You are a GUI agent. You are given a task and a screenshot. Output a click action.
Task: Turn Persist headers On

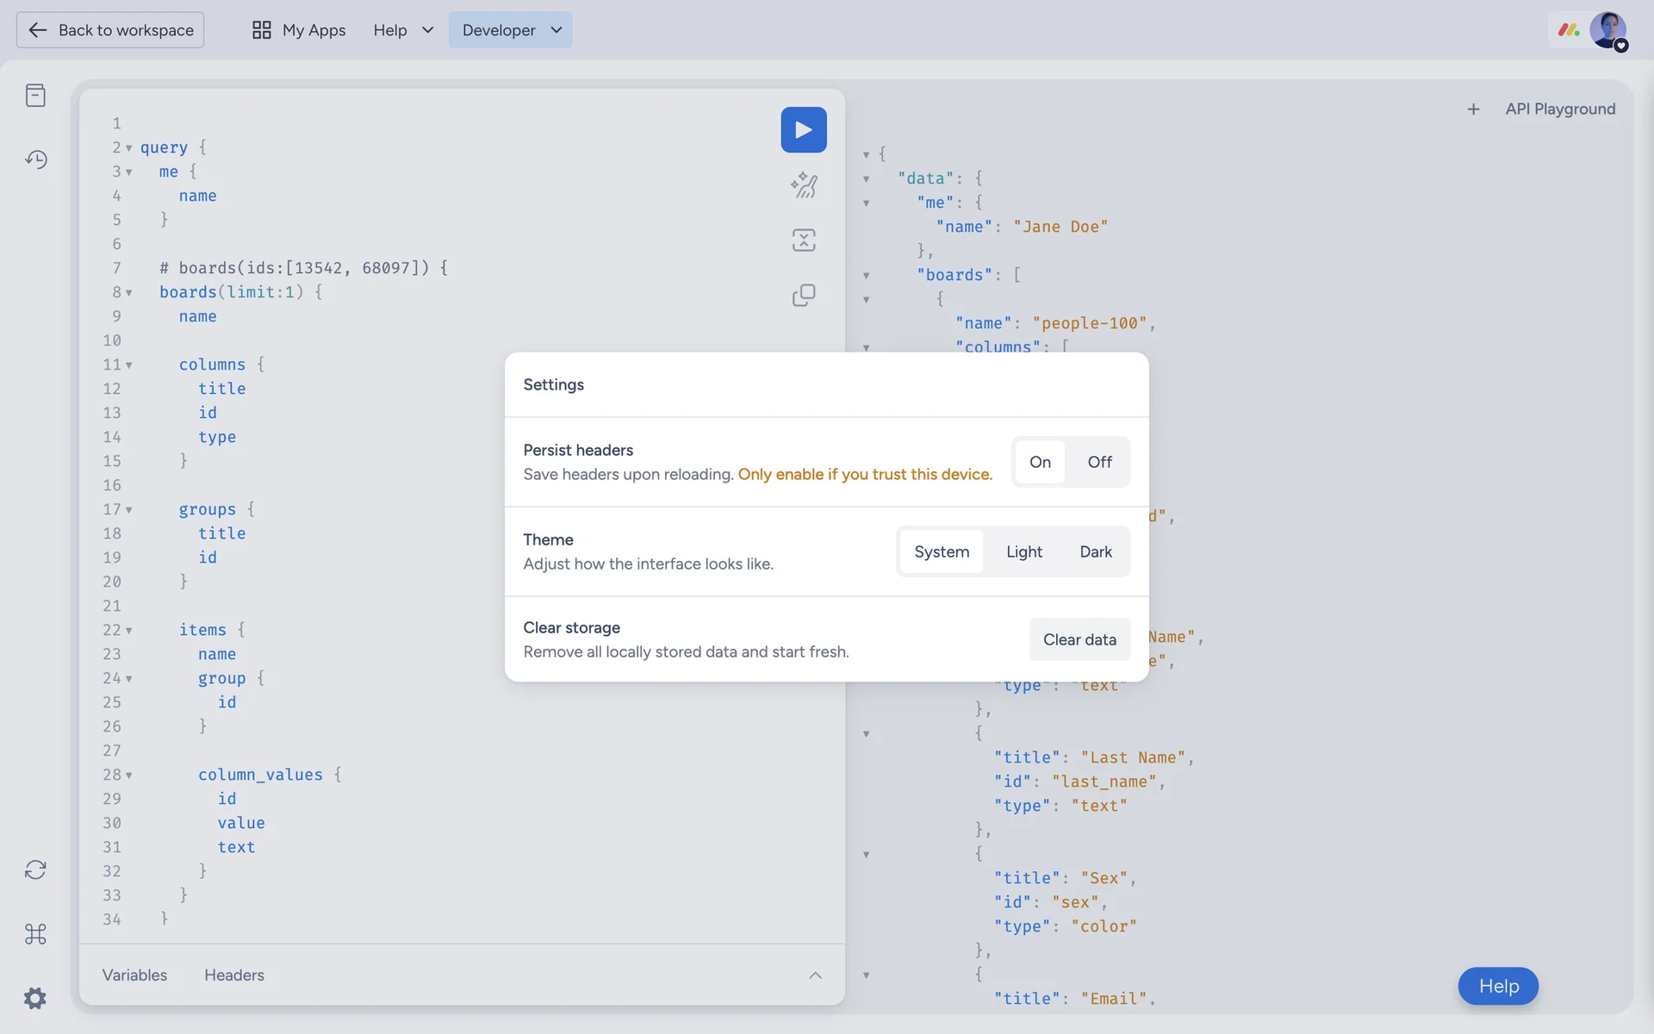coord(1040,462)
